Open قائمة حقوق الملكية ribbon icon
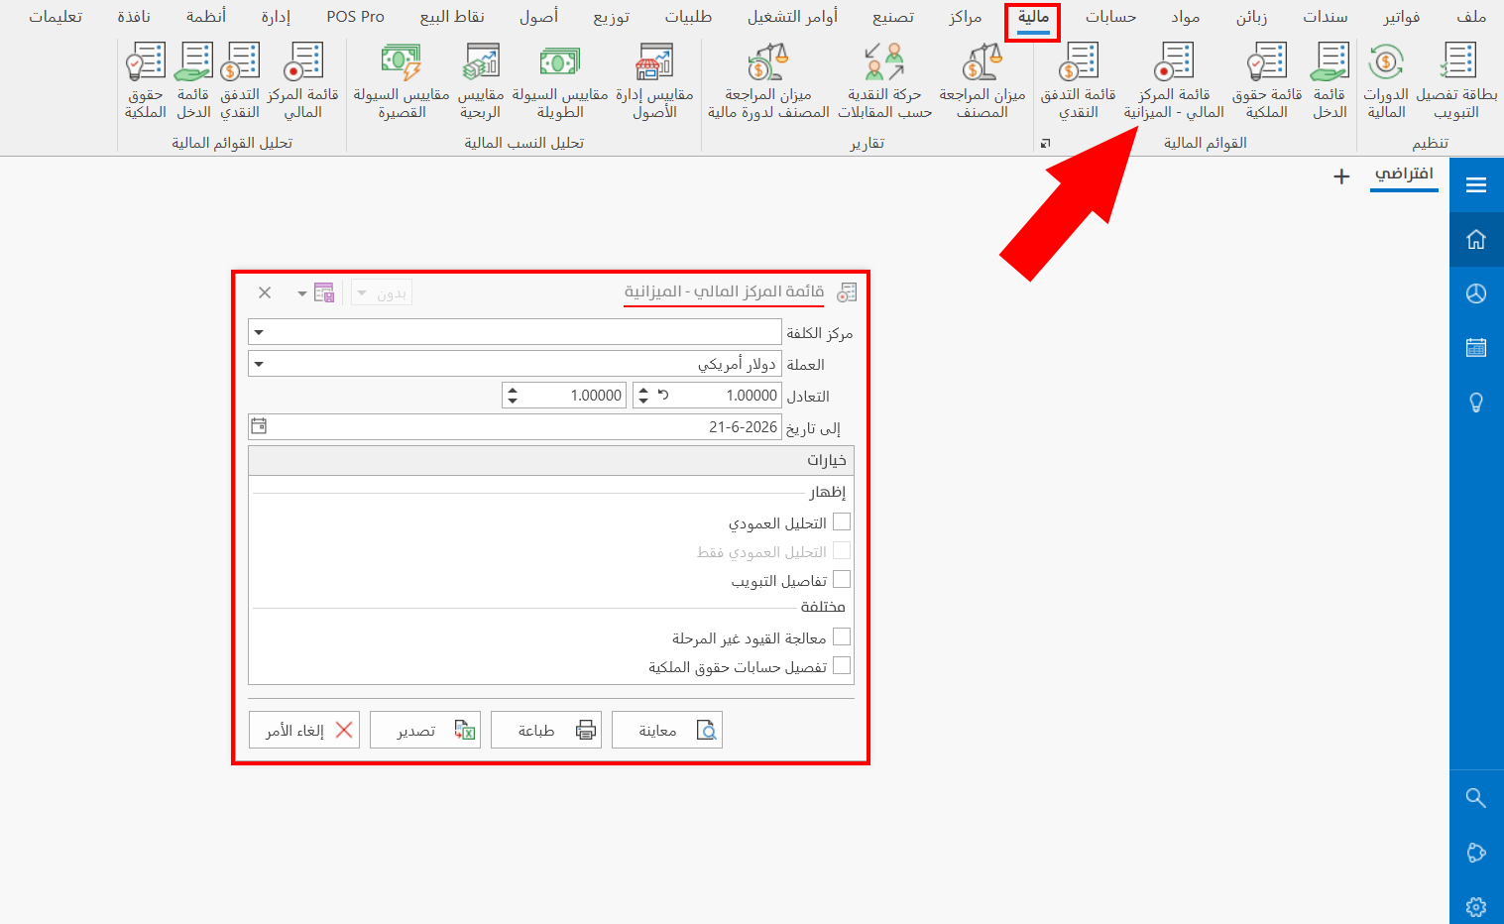 pyautogui.click(x=1267, y=81)
